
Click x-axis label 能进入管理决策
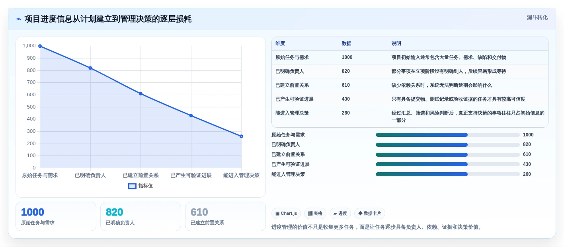(x=241, y=175)
